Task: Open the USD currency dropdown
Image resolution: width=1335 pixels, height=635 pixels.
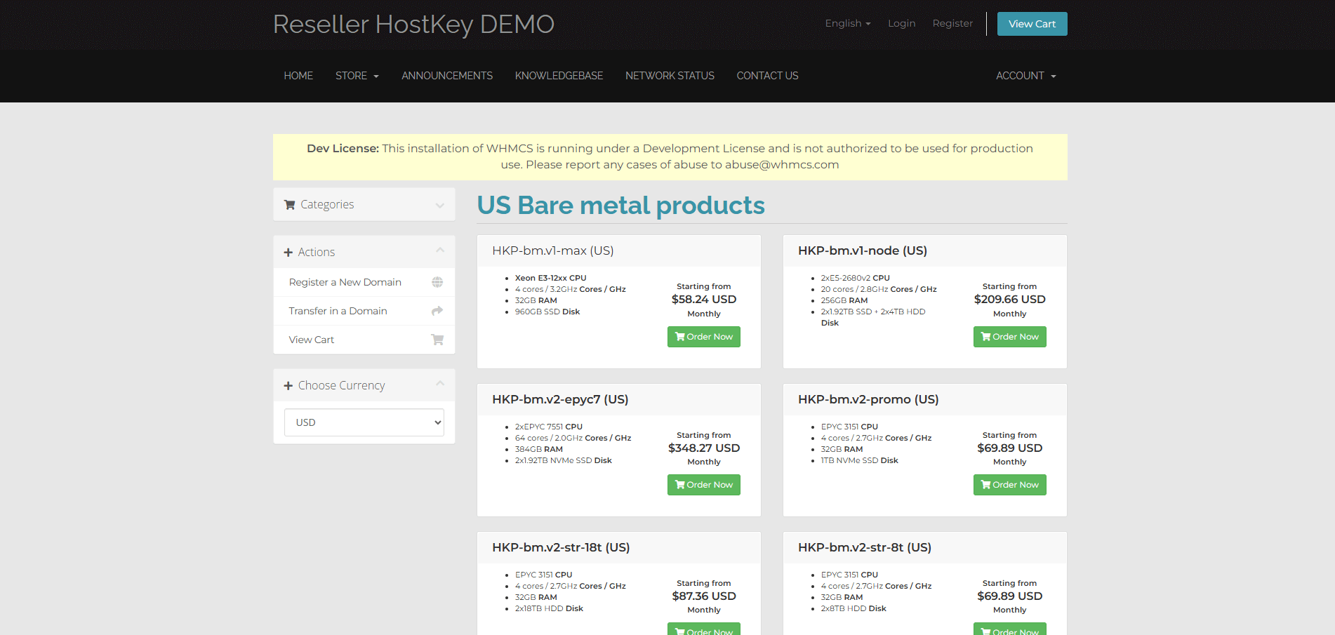Action: tap(364, 422)
